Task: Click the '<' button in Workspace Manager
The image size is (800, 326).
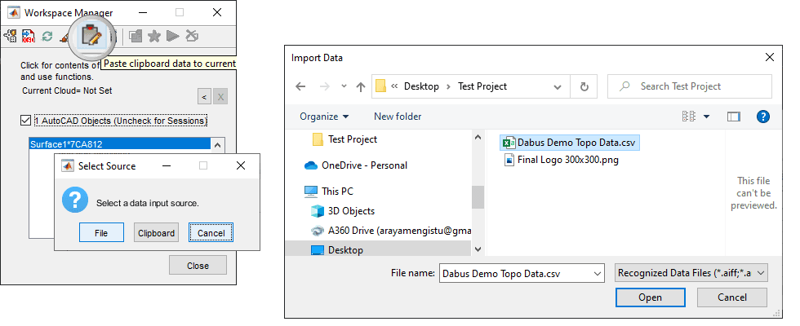Action: click(x=204, y=97)
